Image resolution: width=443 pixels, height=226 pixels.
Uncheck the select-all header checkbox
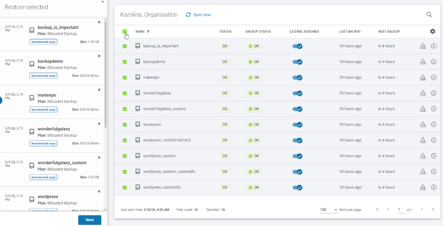pyautogui.click(x=125, y=31)
